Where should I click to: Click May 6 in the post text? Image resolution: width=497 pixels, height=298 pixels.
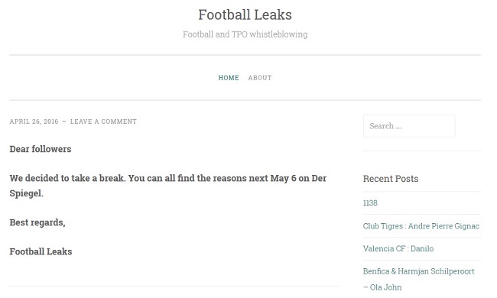(283, 178)
